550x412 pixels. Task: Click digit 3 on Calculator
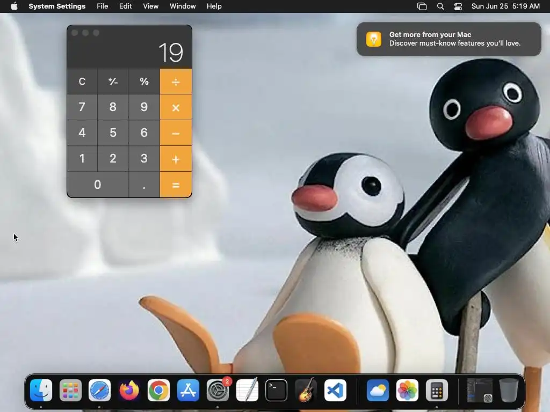click(x=144, y=159)
